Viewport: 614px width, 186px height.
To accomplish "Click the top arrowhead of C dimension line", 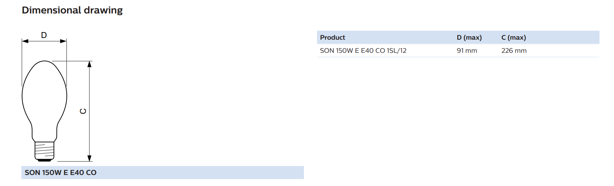I will pos(89,64).
